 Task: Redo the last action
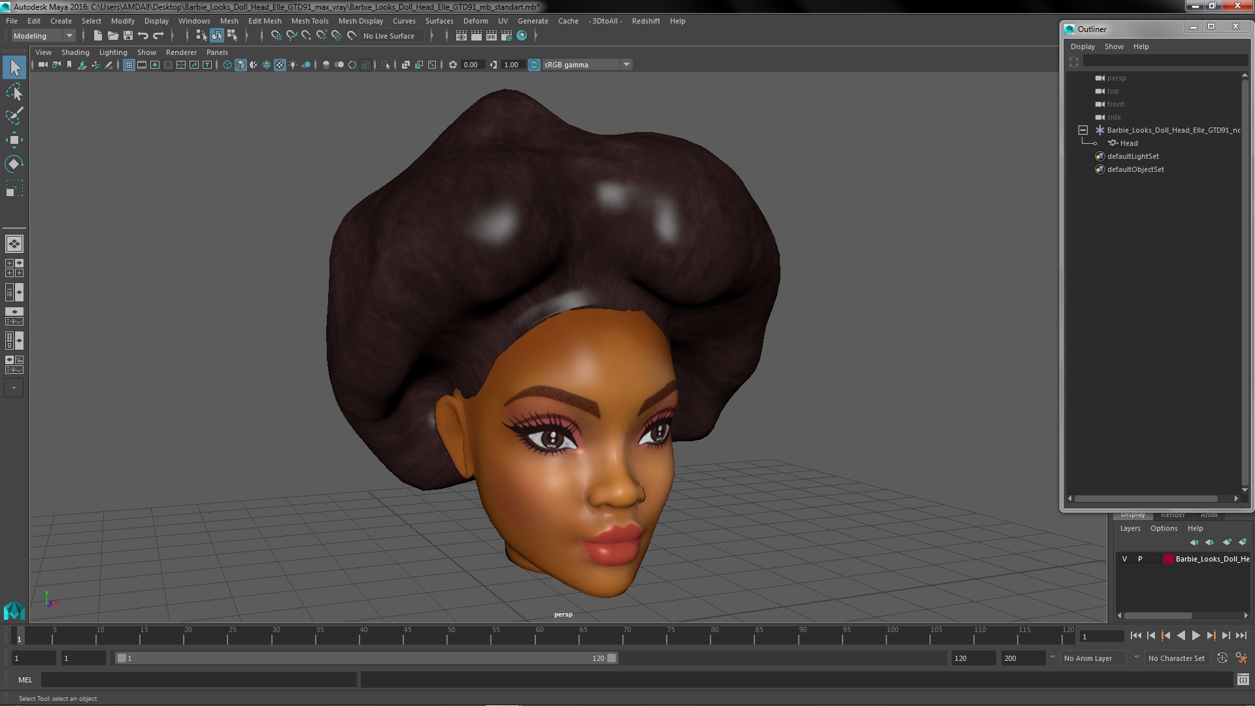click(x=158, y=36)
